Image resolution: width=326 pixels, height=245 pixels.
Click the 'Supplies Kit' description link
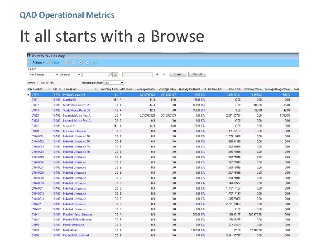pos(70,100)
